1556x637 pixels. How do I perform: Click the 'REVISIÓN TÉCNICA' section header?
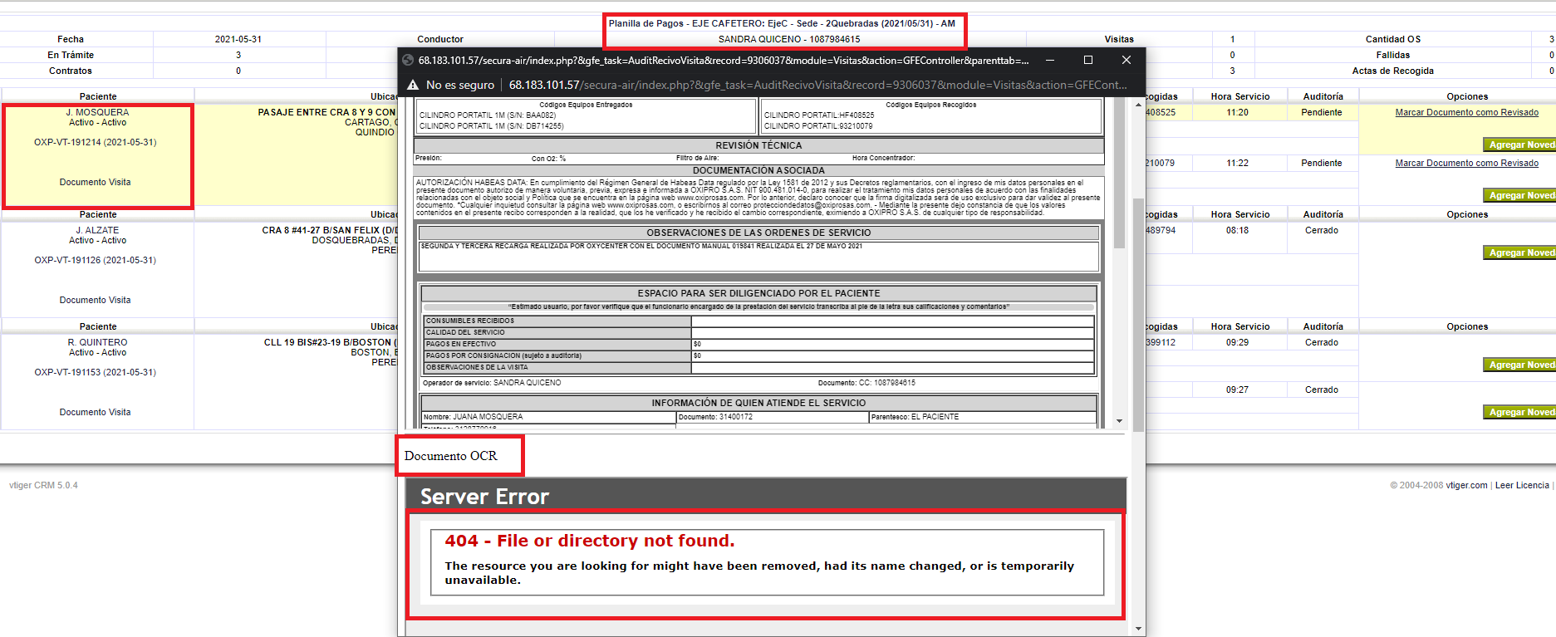coord(758,145)
